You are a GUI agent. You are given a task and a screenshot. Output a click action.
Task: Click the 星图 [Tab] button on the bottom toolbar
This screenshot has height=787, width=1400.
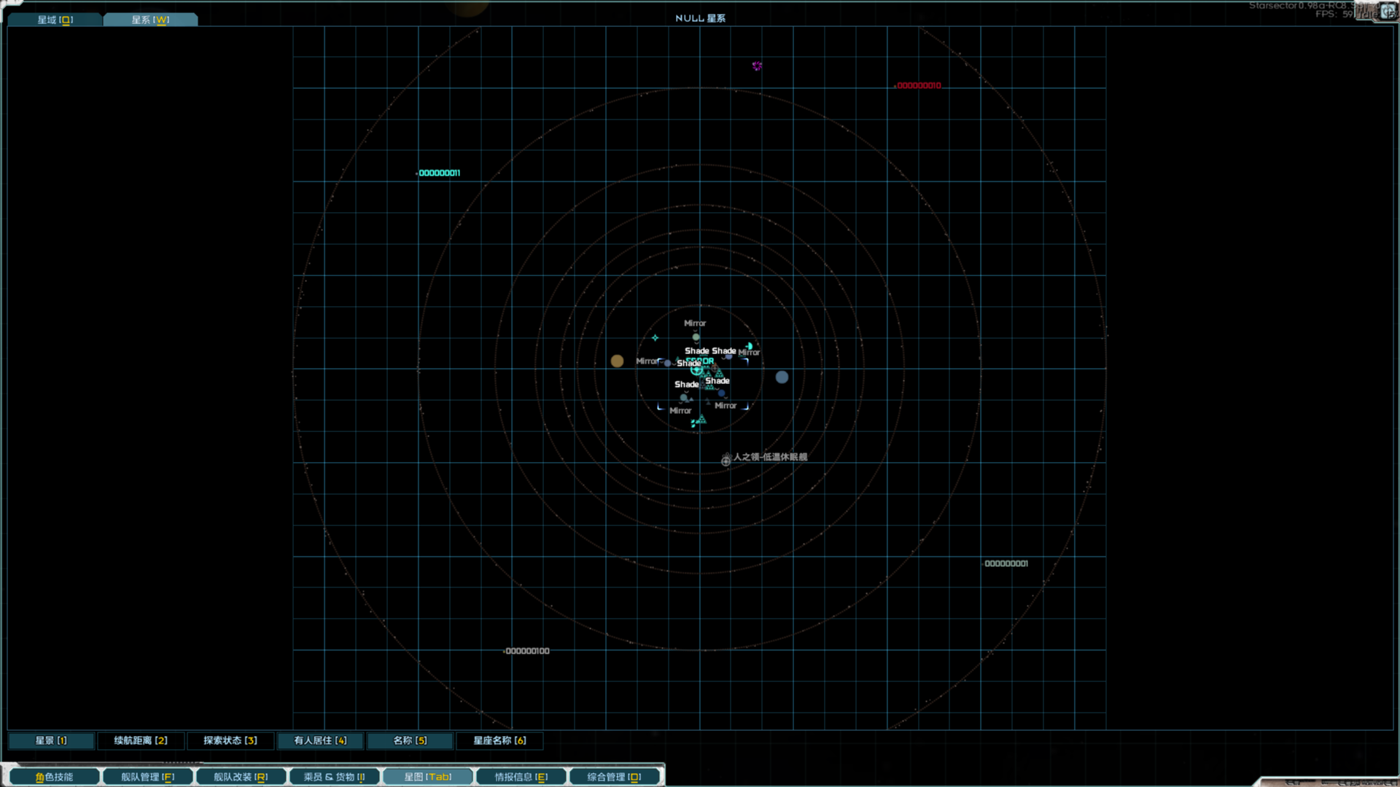click(427, 776)
